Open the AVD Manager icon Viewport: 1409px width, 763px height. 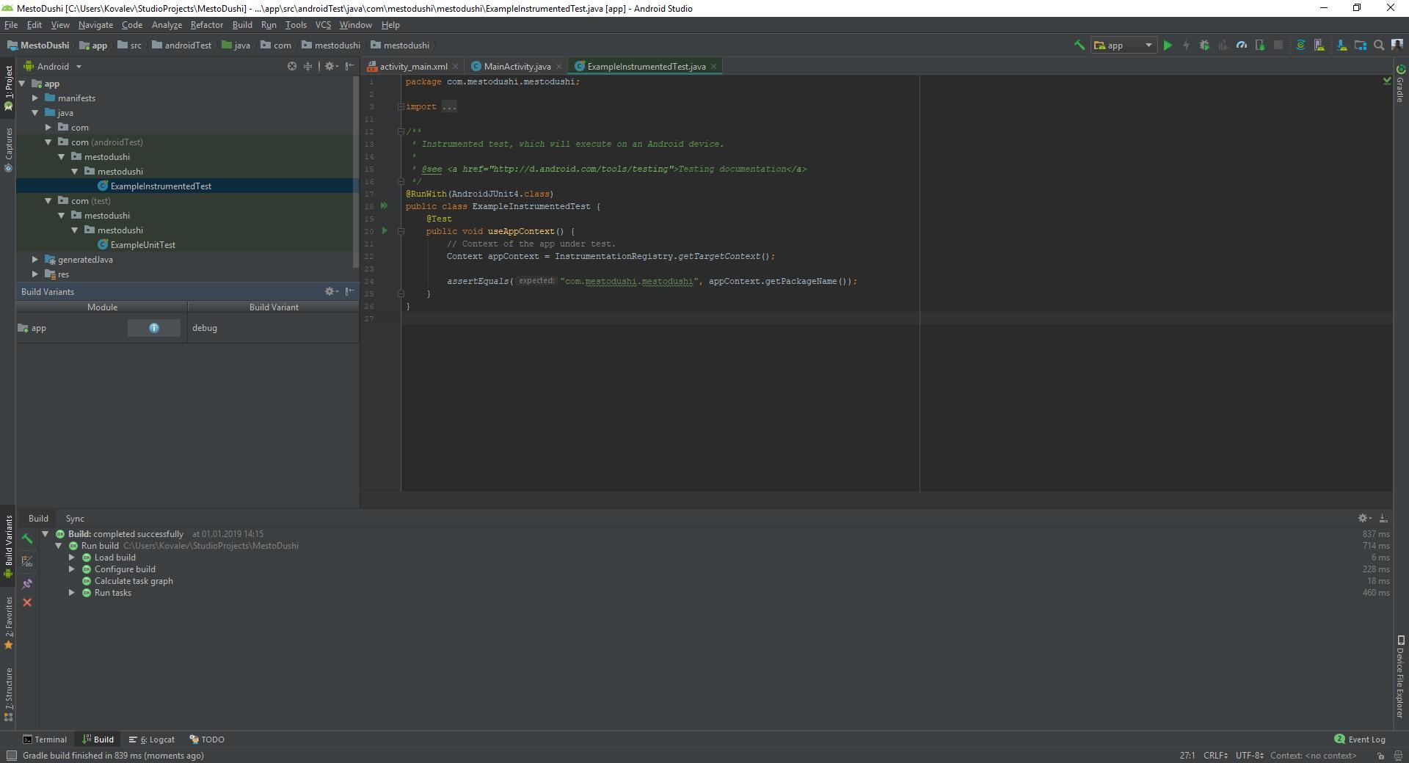[1319, 45]
